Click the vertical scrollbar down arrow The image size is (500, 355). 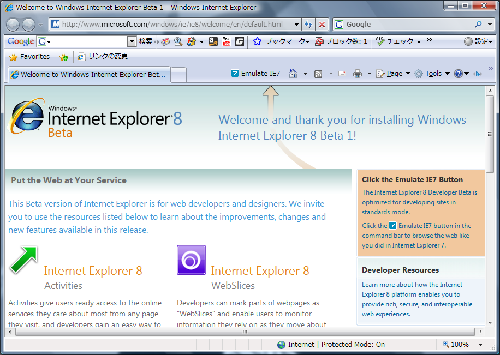pyautogui.click(x=490, y=322)
